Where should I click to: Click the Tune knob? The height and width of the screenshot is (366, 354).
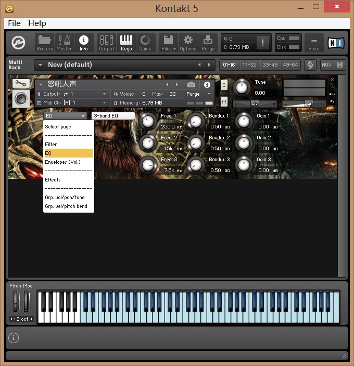pyautogui.click(x=242, y=86)
